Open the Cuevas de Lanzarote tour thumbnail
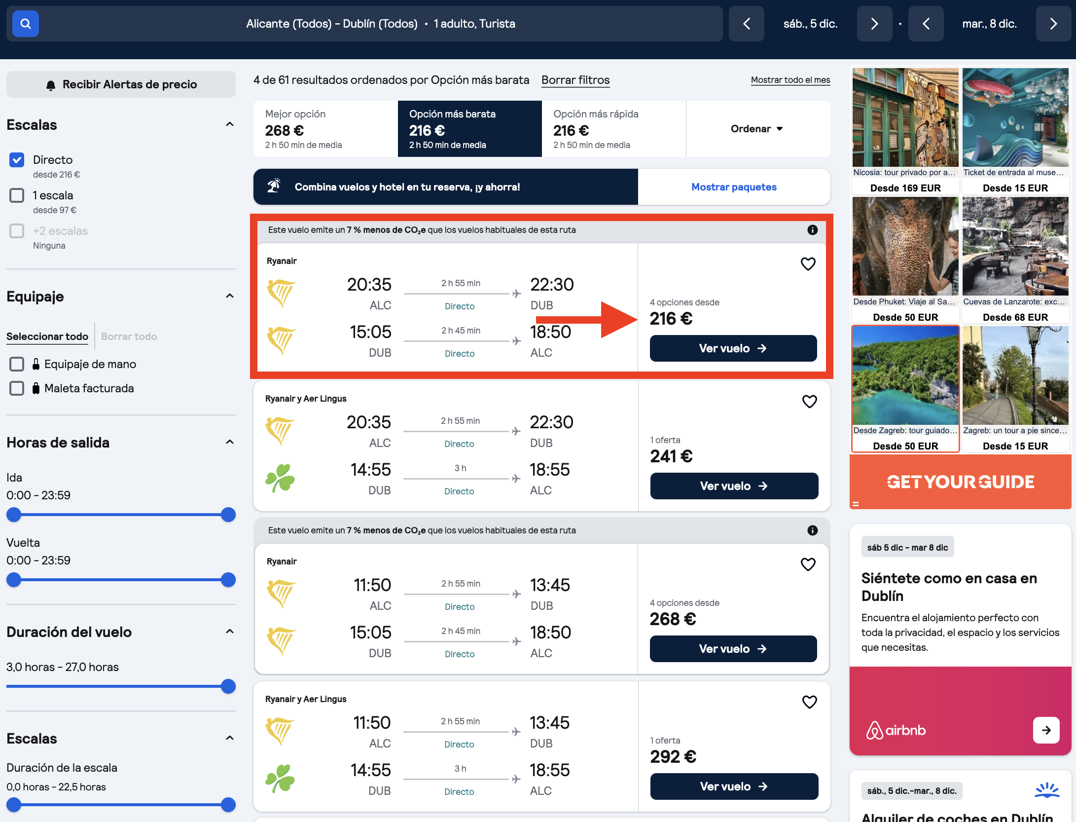The image size is (1076, 822). point(1015,247)
